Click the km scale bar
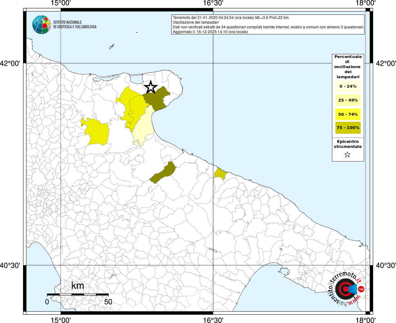Screen dimensions: 396x323 (x=78, y=295)
